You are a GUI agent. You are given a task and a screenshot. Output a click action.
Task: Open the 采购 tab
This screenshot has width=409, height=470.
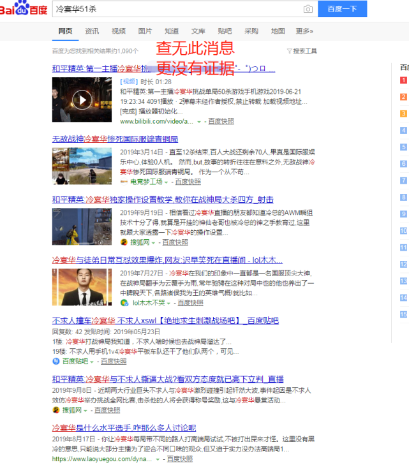coord(251,31)
